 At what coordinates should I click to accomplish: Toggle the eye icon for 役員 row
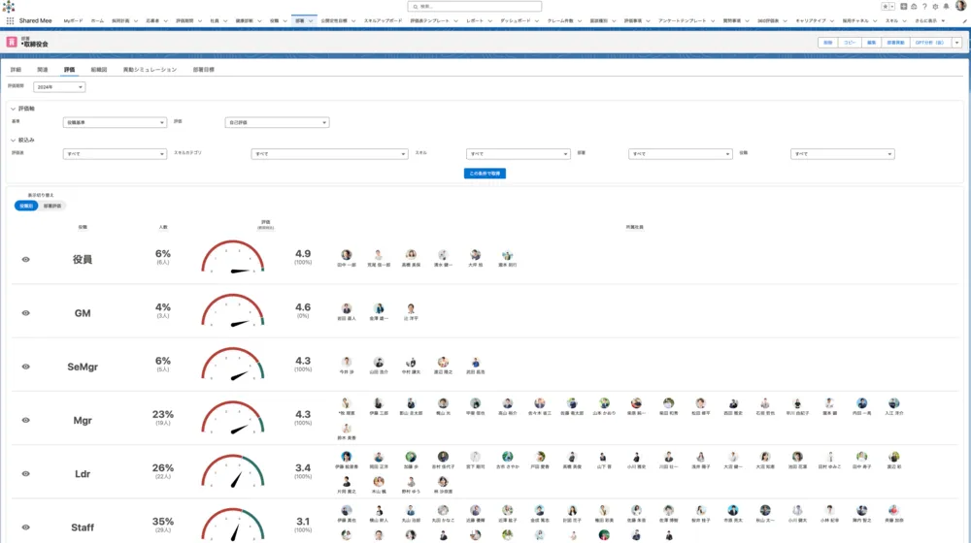pos(26,260)
